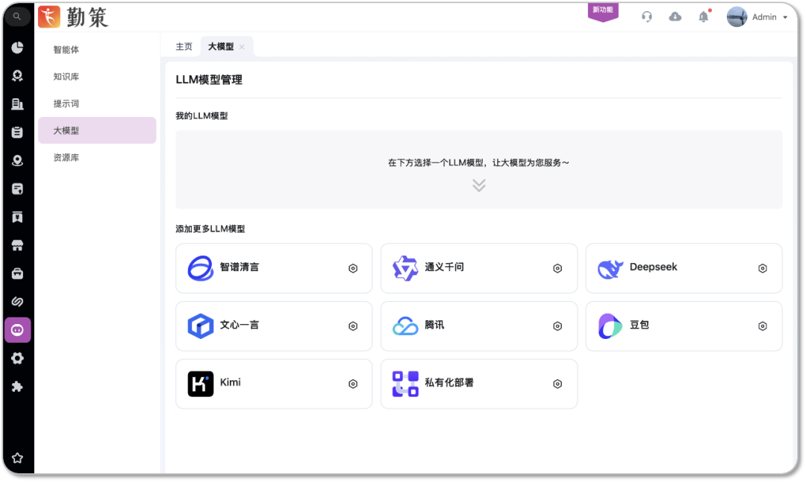Open settings gear on 通义千问 model card

[x=557, y=268]
